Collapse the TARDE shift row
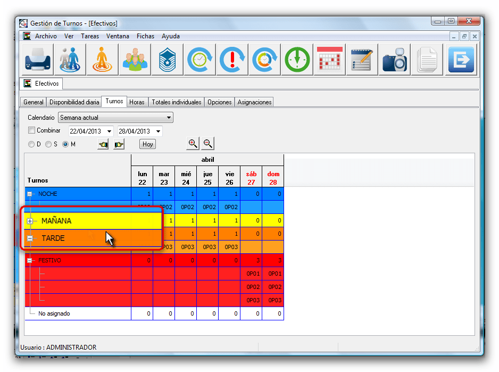The image size is (499, 372). point(30,238)
